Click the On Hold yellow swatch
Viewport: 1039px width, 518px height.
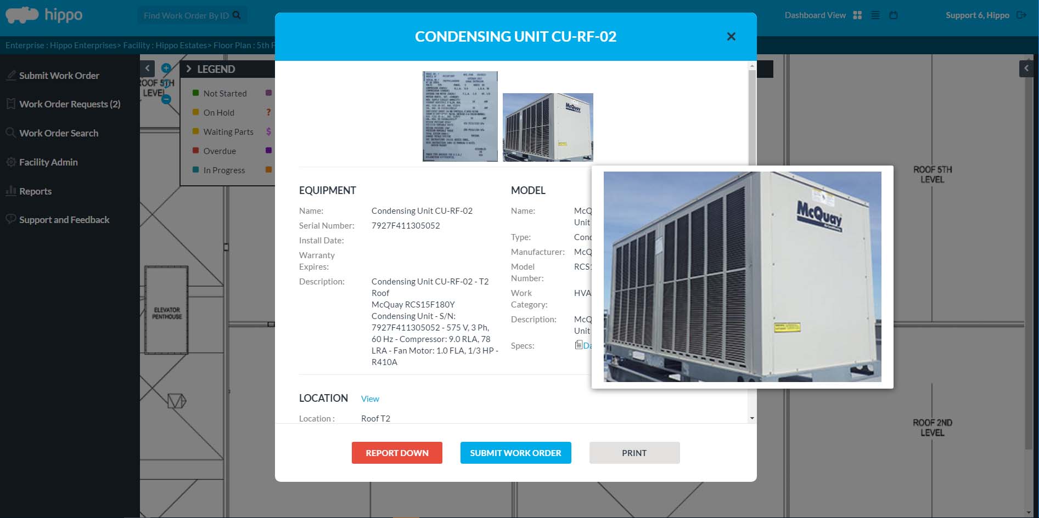[x=195, y=112]
